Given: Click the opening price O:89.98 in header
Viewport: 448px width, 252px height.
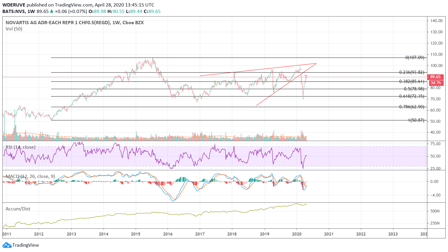Looking at the screenshot, I should click(97, 11).
